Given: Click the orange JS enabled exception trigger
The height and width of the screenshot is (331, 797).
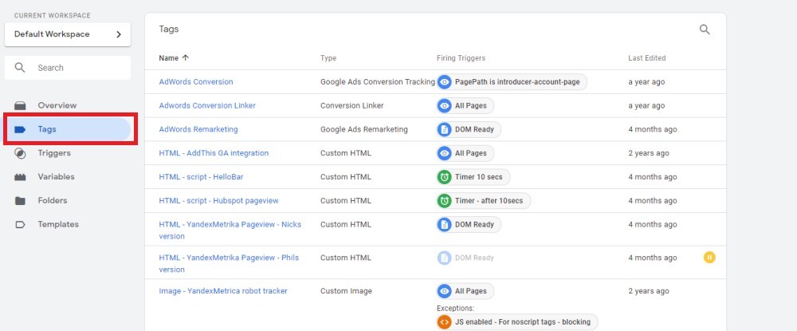Looking at the screenshot, I should click(x=517, y=321).
